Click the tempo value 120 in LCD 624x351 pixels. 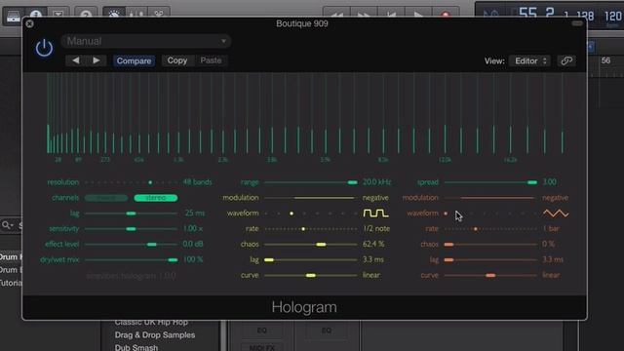click(613, 17)
